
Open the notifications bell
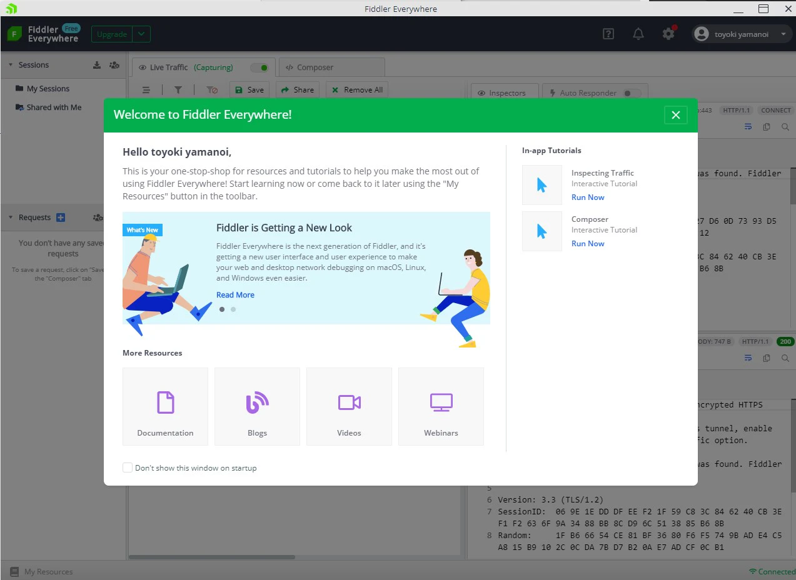pyautogui.click(x=638, y=34)
